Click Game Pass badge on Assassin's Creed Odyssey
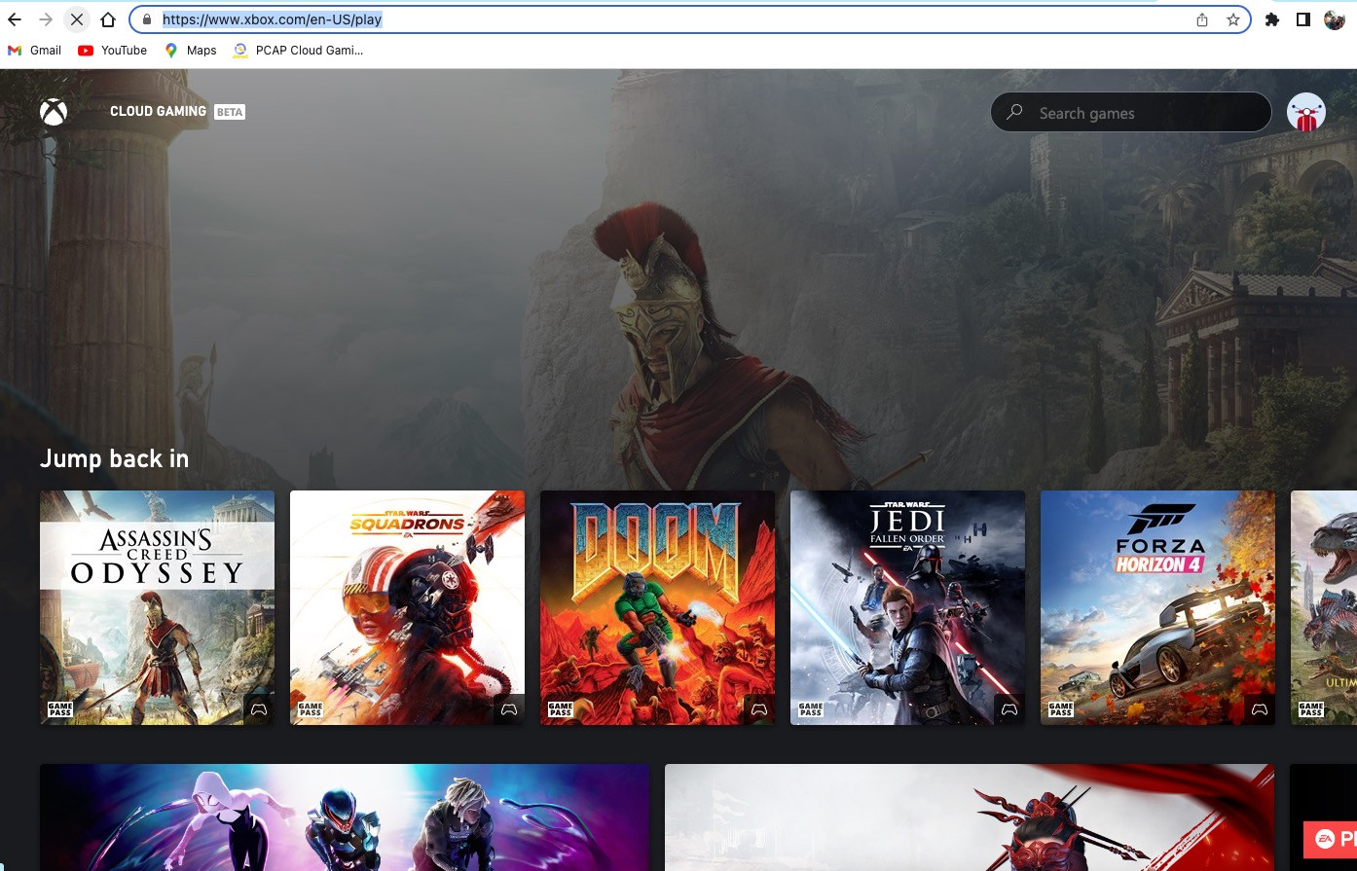1357x871 pixels. (60, 709)
